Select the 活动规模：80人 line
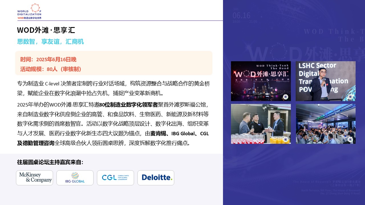 pyautogui.click(x=51, y=69)
